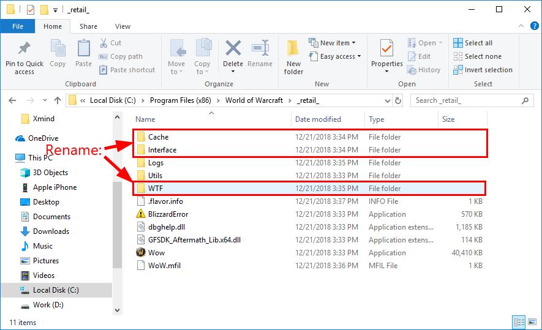The width and height of the screenshot is (542, 330).
Task: Click the Cut scissors command
Action: (111, 43)
